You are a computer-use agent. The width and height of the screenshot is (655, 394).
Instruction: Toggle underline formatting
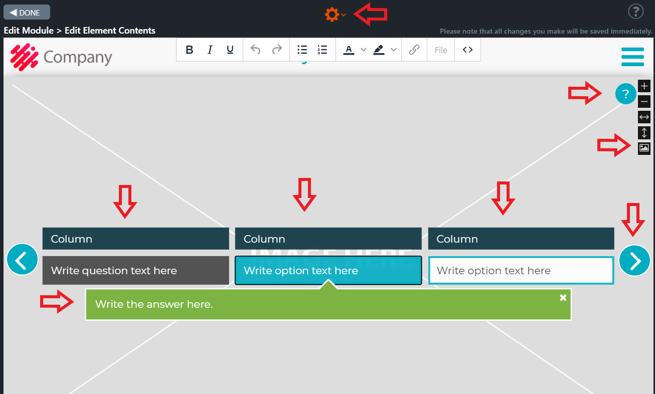point(230,50)
